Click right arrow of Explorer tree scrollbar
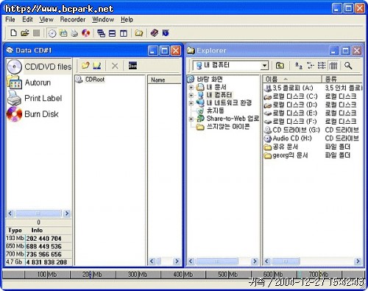 point(255,261)
